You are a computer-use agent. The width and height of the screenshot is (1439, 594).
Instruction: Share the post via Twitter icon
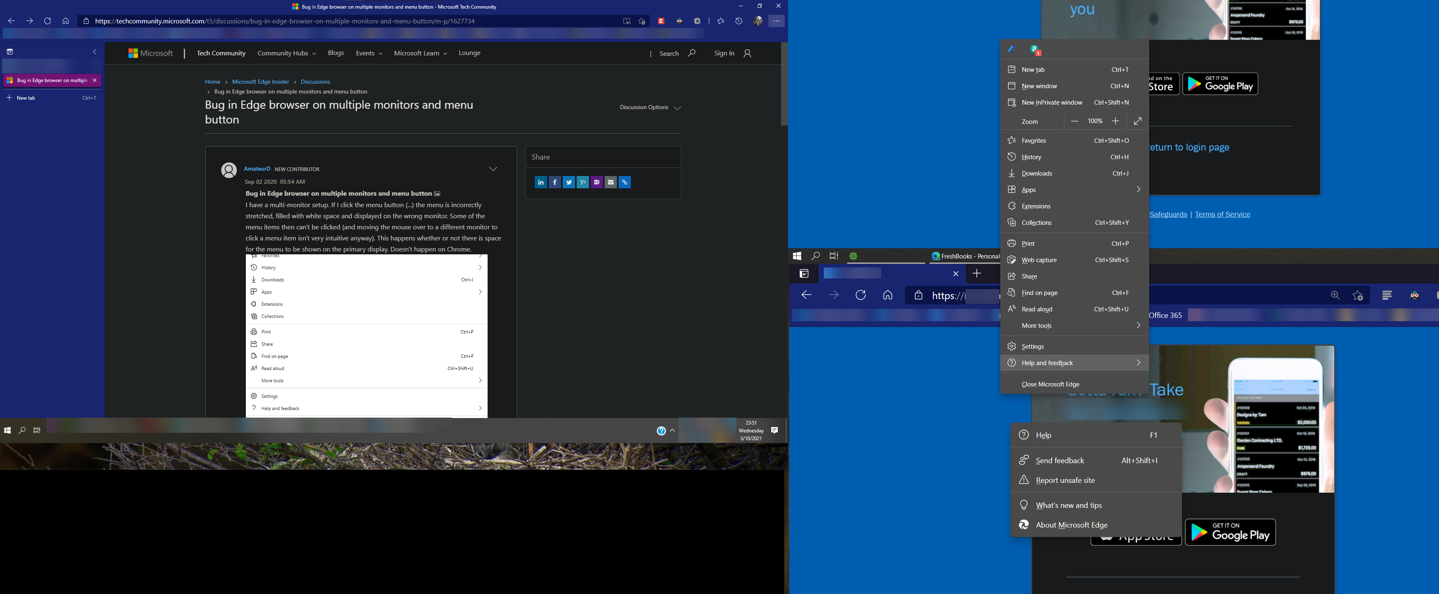point(569,182)
